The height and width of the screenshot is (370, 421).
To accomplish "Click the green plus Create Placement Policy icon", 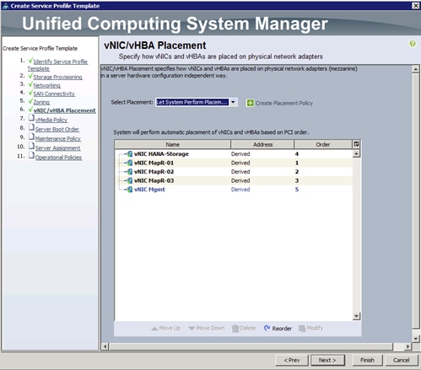I will (250, 103).
